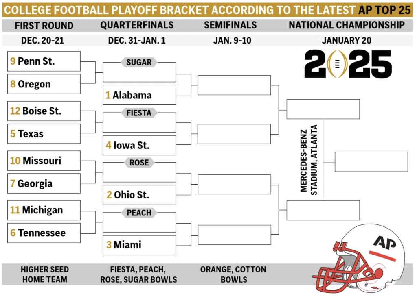Select the FIESTA bowl label
Viewport: 417px width, 296px height.
click(139, 113)
